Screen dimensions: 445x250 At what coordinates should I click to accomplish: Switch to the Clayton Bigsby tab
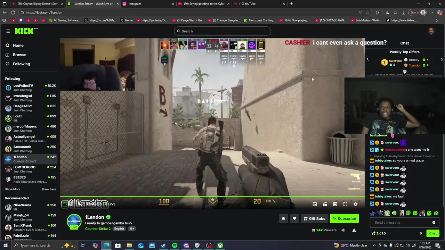pyautogui.click(x=37, y=4)
